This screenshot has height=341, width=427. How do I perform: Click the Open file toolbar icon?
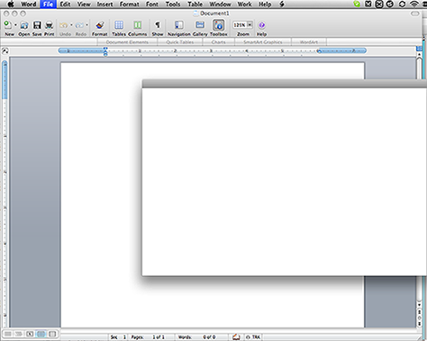24,25
